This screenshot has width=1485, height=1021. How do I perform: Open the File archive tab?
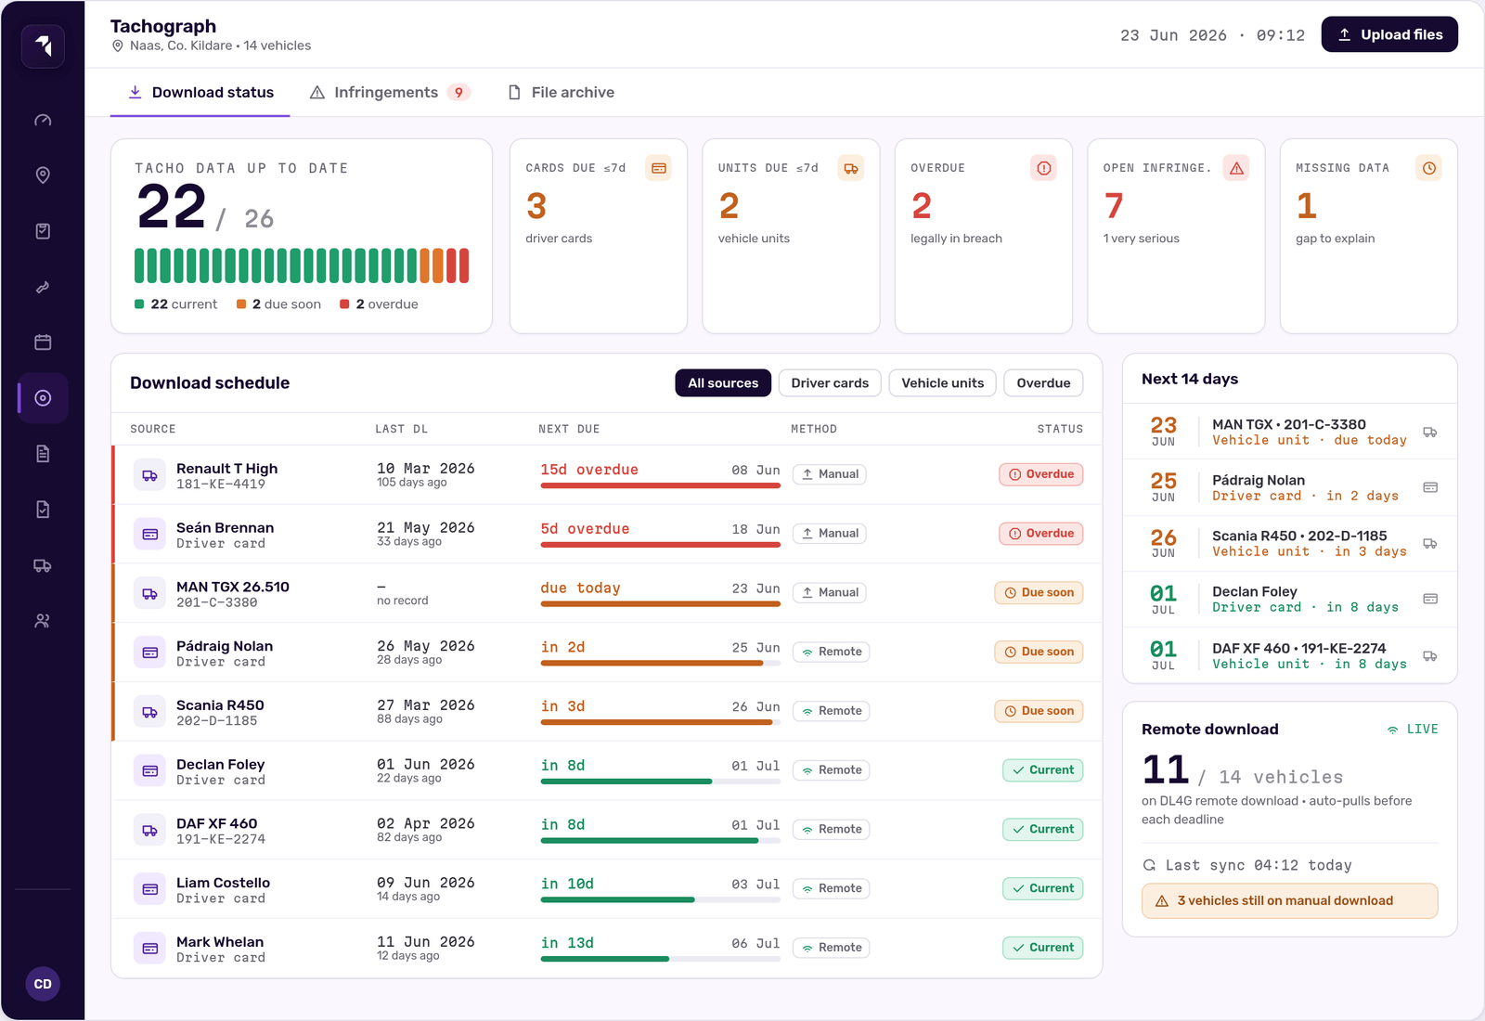pyautogui.click(x=561, y=93)
